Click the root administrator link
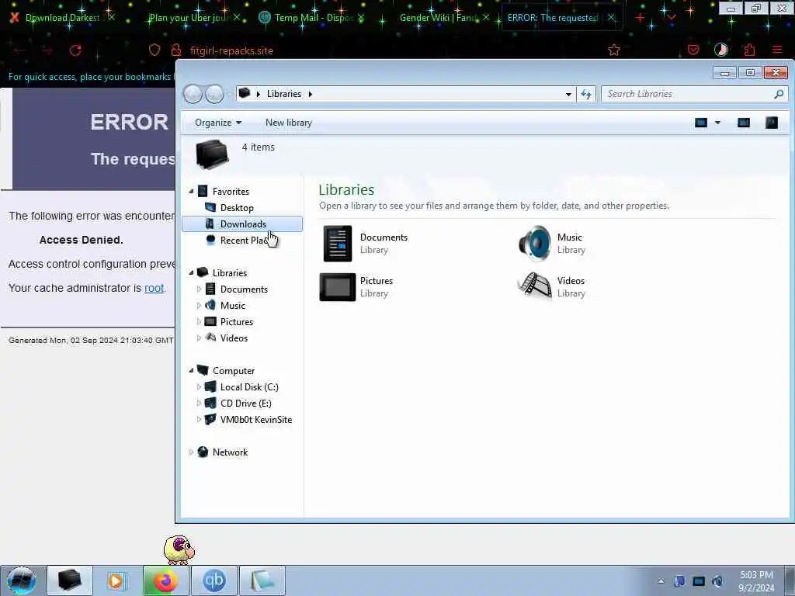 coord(154,288)
